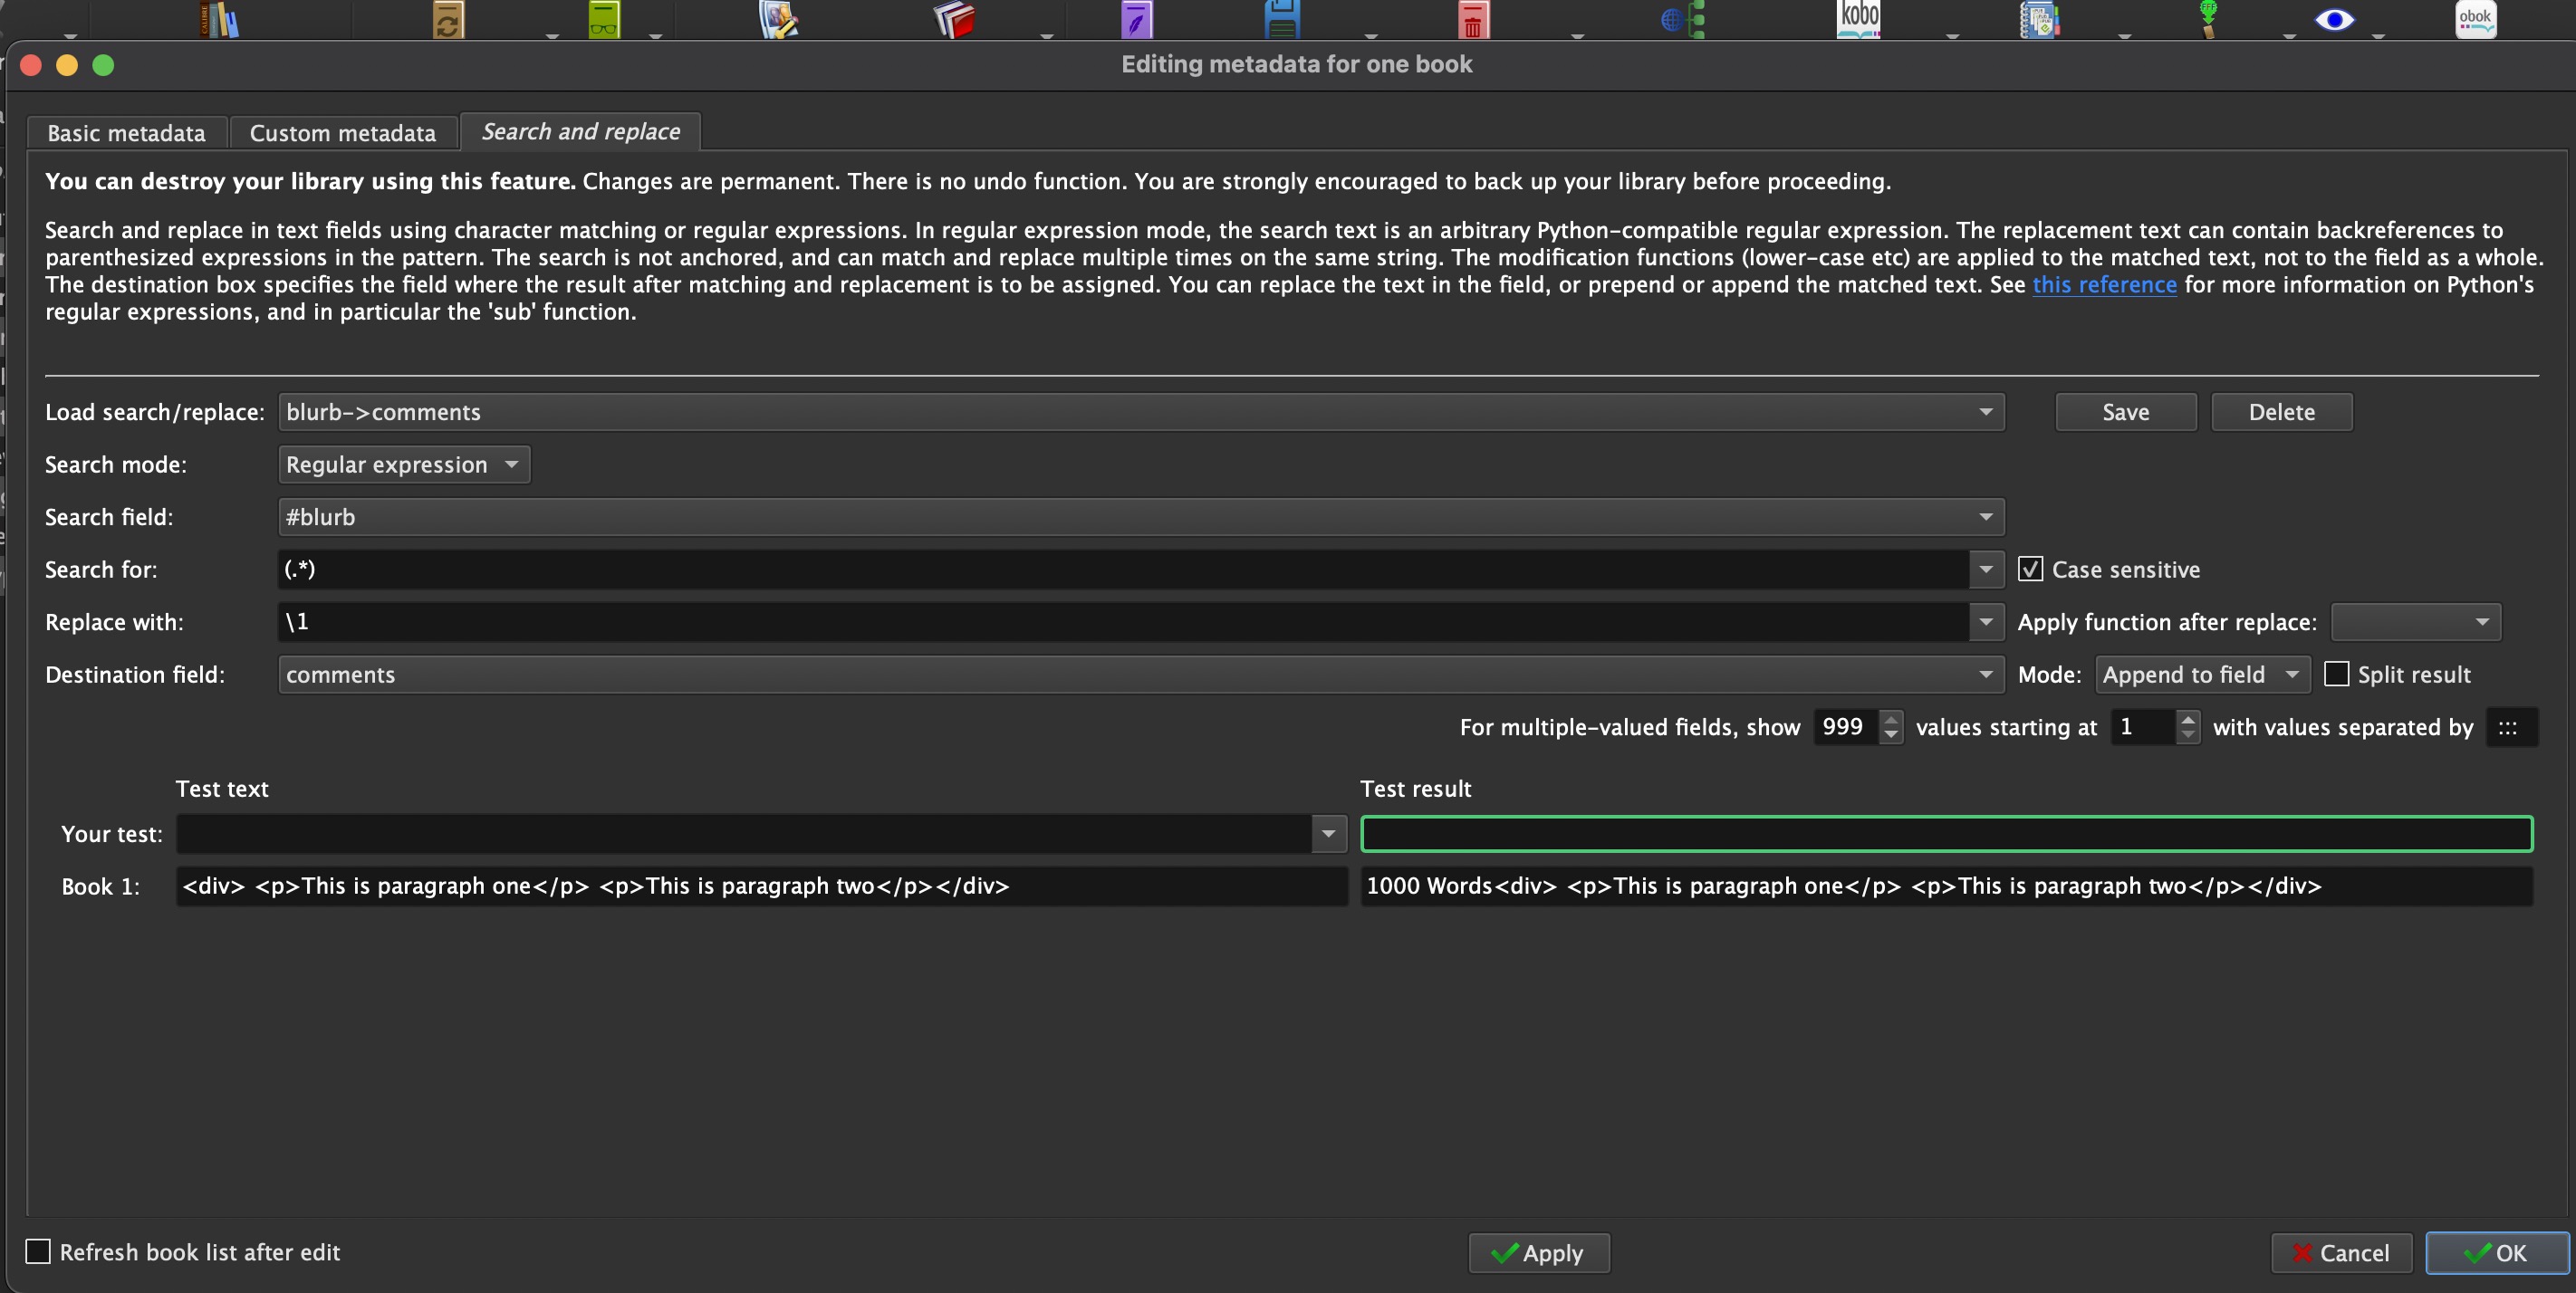2576x1293 pixels.
Task: Switch to the Custom metadata tab
Action: [x=342, y=133]
